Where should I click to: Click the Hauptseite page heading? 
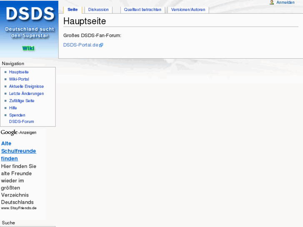click(x=85, y=21)
